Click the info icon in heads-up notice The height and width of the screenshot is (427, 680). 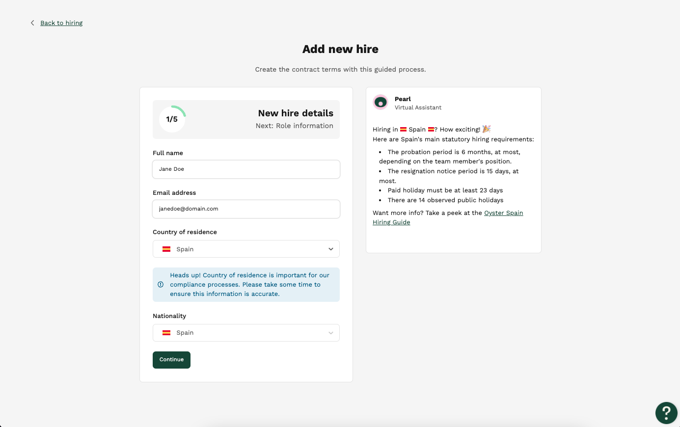pyautogui.click(x=161, y=285)
